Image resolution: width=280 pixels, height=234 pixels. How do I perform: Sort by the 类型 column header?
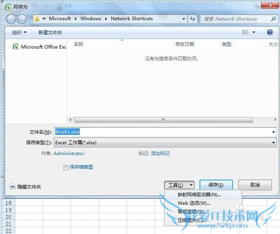[x=227, y=44]
